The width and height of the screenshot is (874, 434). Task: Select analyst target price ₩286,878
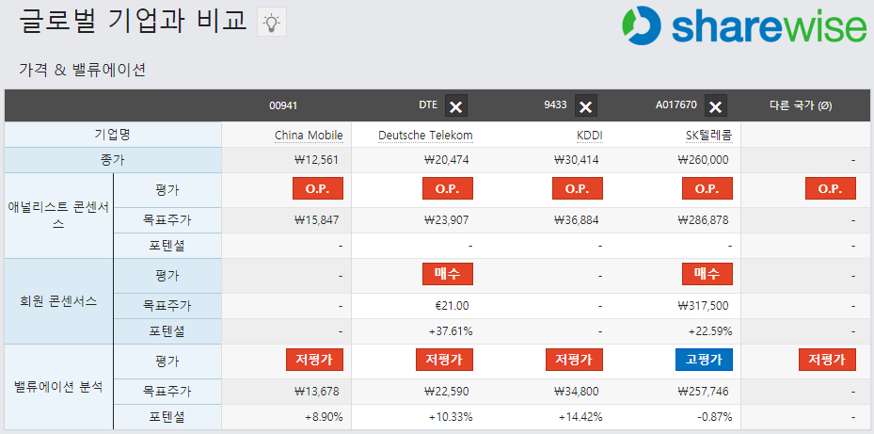click(x=703, y=220)
